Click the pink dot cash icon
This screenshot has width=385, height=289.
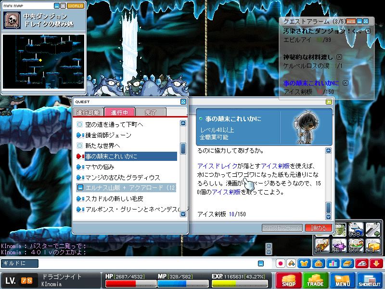click(280, 263)
